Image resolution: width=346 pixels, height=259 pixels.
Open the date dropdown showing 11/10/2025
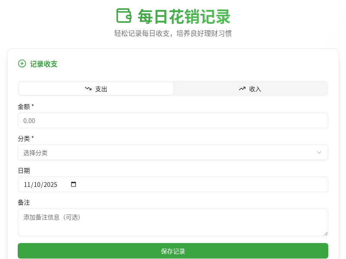[x=173, y=184]
